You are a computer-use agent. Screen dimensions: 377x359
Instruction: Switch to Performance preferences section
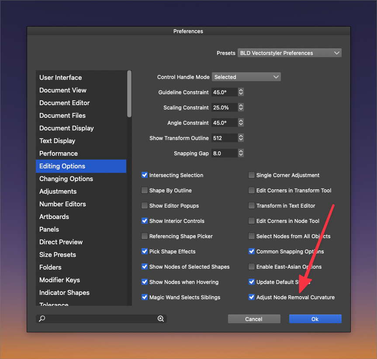coord(59,154)
